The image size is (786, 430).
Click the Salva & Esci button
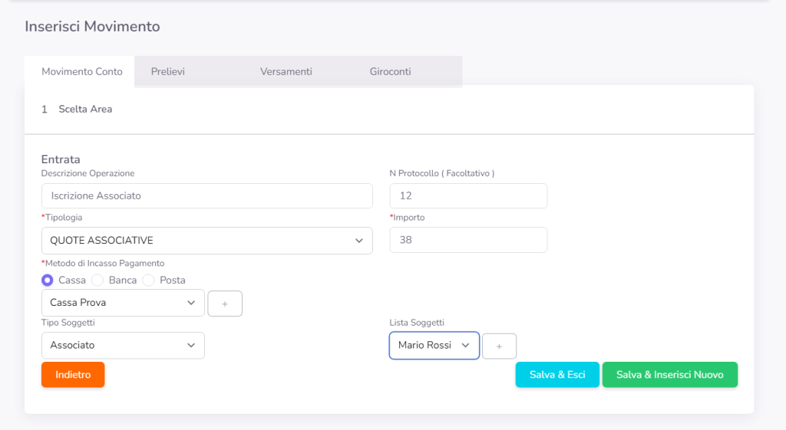(557, 375)
